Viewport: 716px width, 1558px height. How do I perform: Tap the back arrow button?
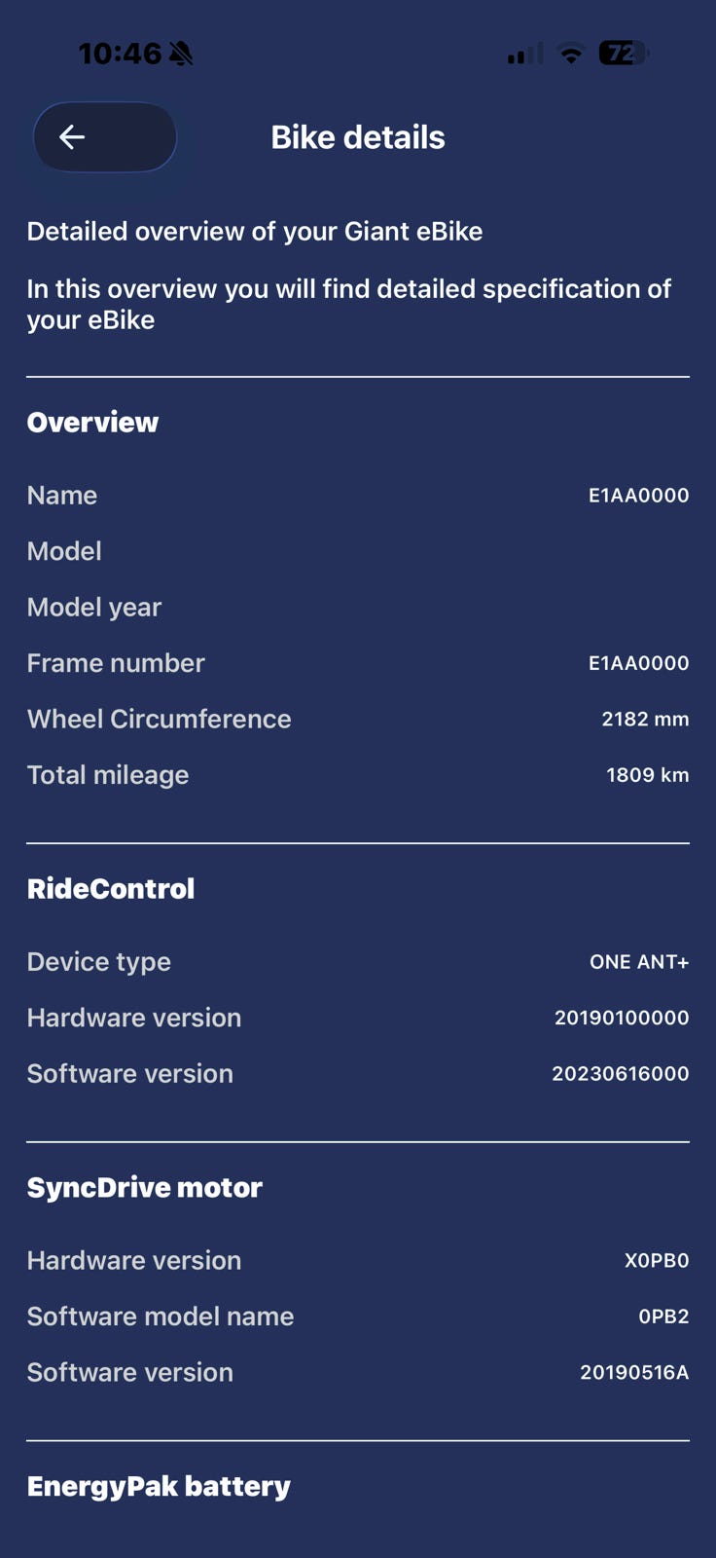click(105, 137)
